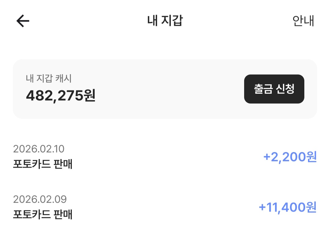Viewport: 330px width, 244px height.
Task: Open the 포토카드 판매 entry under 2026.02.09
Action: [x=43, y=214]
